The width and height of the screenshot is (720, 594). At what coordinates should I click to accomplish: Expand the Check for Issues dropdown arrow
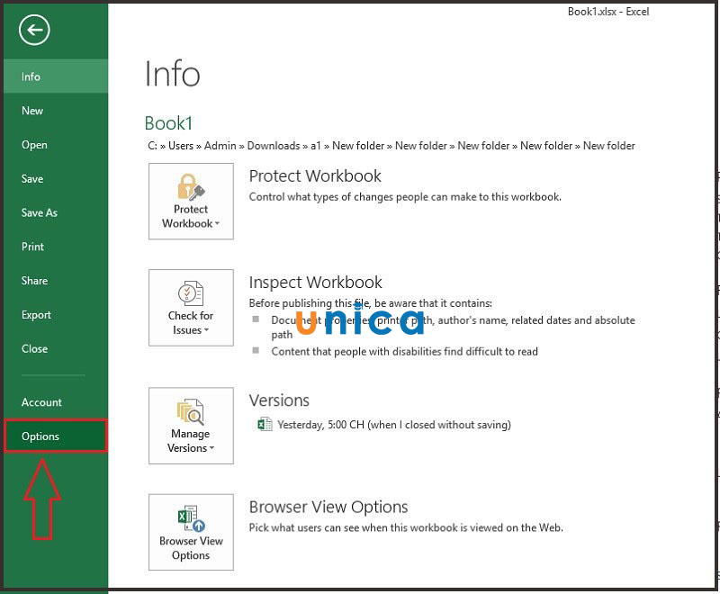click(206, 330)
